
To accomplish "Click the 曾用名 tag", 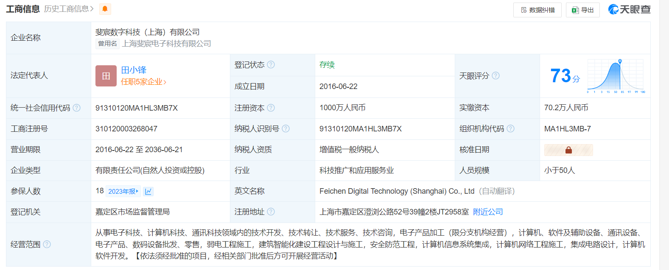I will 107,44.
